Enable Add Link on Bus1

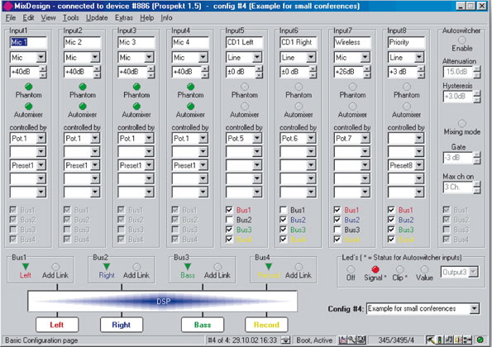tap(55, 267)
